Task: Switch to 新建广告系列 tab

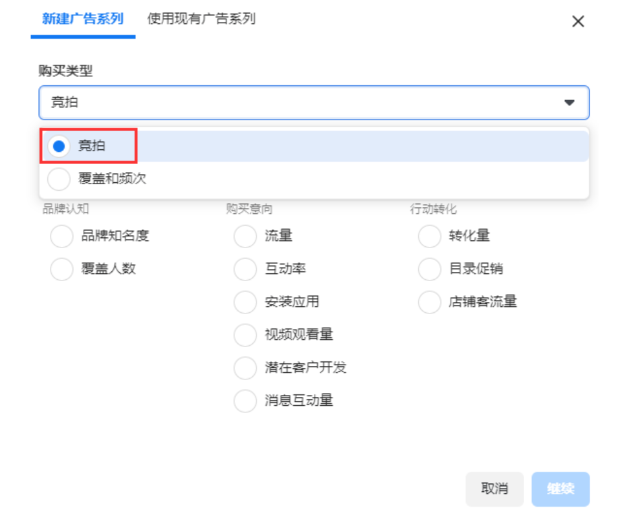Action: coord(83,19)
